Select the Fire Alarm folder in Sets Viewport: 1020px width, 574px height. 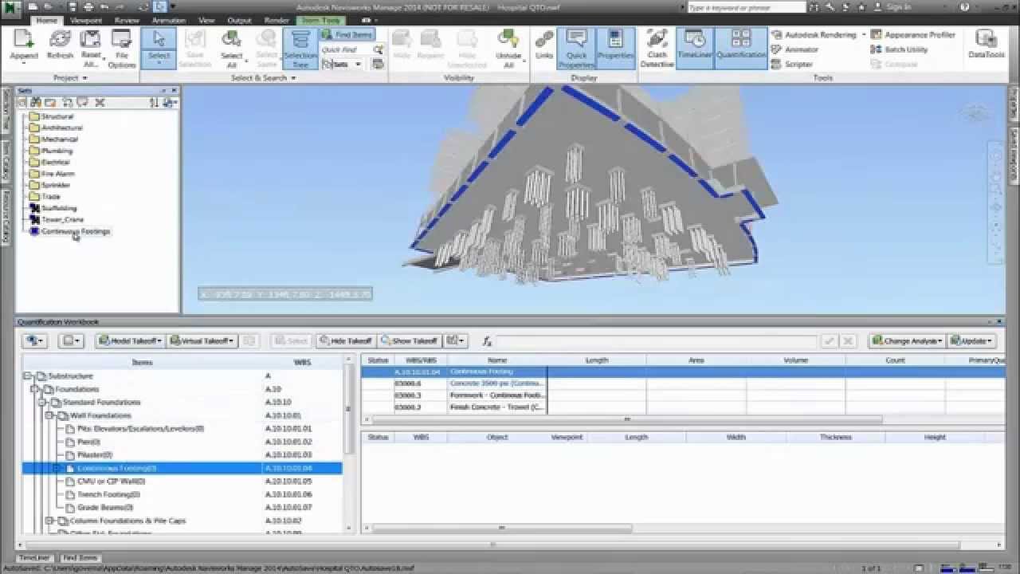[x=57, y=174]
